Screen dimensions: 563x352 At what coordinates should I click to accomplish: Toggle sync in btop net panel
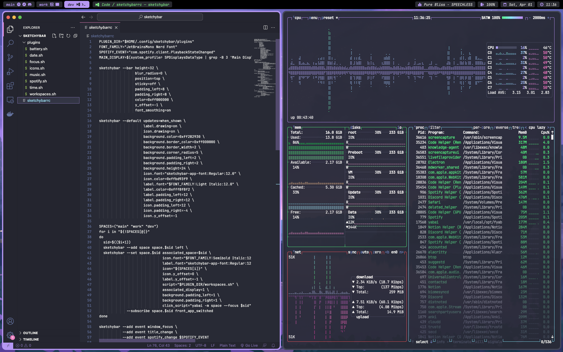352,252
